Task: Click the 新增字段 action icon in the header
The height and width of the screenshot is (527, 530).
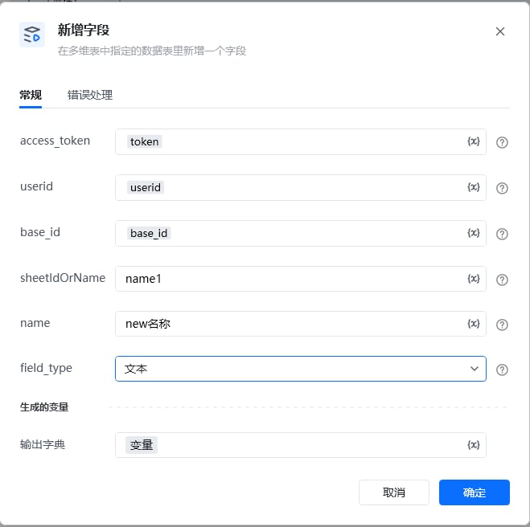Action: (32, 35)
